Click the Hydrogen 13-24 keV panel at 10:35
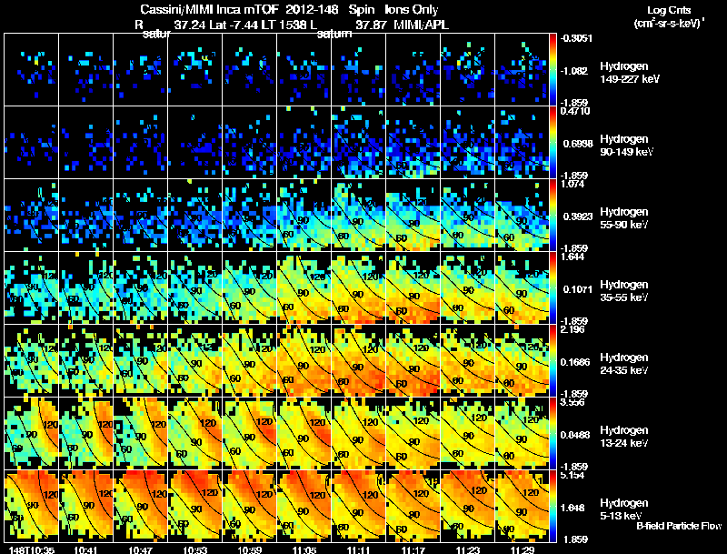The image size is (727, 554). click(x=32, y=433)
